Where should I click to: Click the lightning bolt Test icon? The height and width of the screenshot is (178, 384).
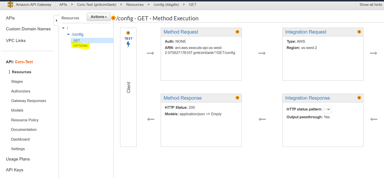(x=128, y=45)
